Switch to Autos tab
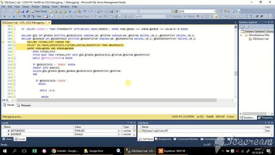 pyautogui.click(x=7, y=139)
